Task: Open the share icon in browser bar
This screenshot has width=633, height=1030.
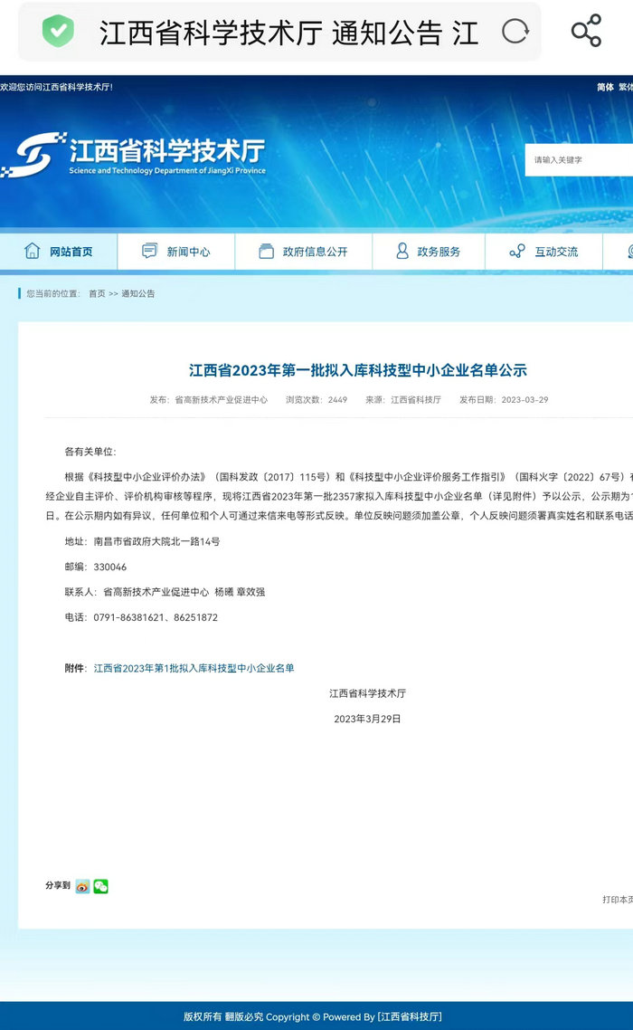Action: tap(586, 31)
